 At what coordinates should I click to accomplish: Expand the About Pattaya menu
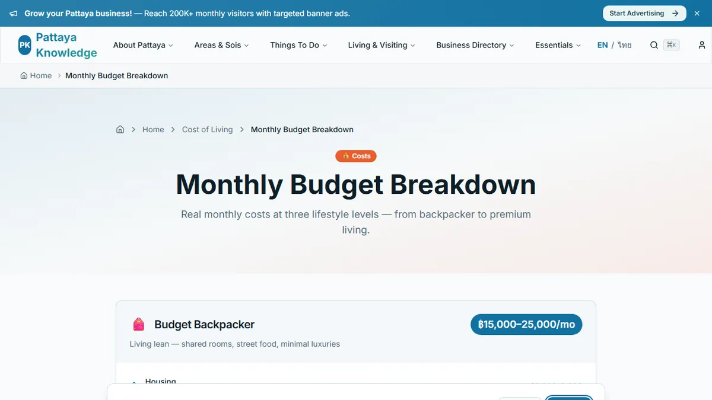coord(143,45)
